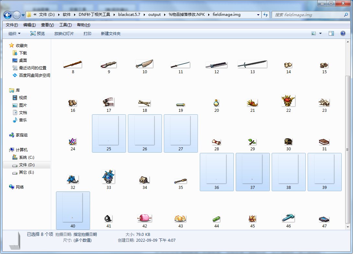353x254 pixels.
Task: Click the fieldimage.img breadcrumb segment
Action: (226, 15)
